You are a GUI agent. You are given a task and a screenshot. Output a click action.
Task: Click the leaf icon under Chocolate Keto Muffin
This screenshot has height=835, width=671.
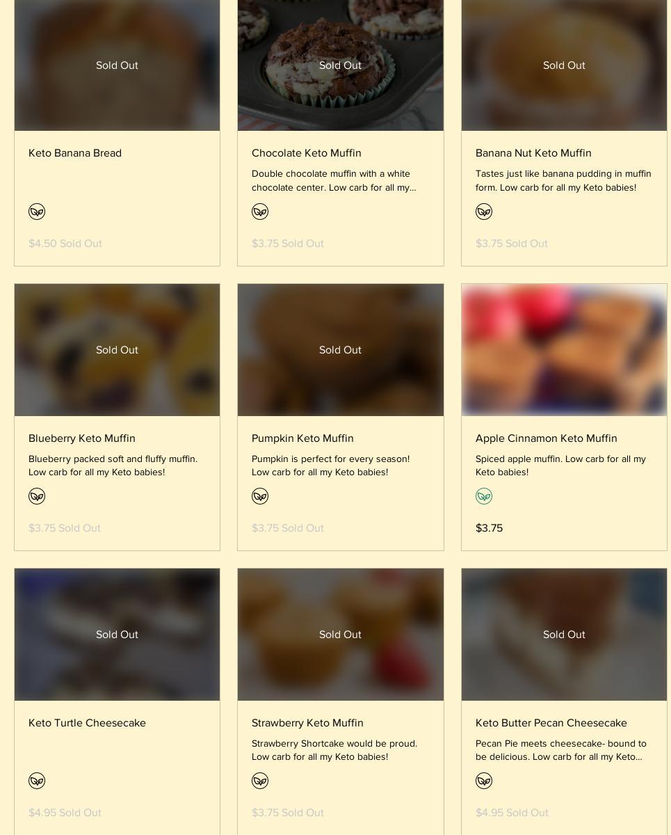[x=260, y=212]
